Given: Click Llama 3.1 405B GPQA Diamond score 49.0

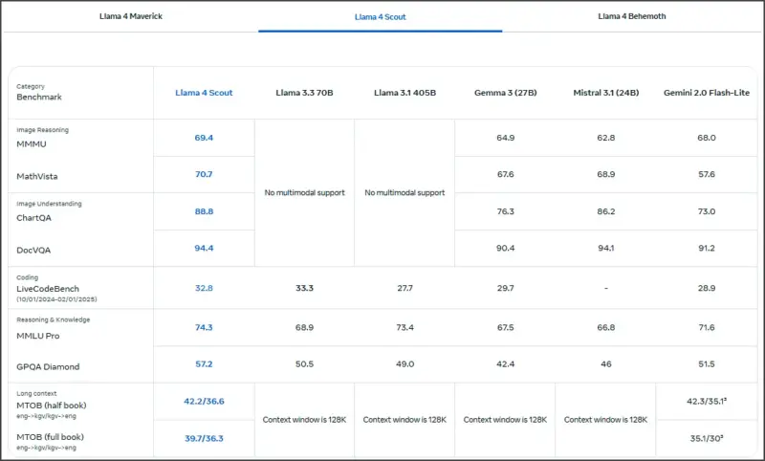Looking at the screenshot, I should point(404,363).
